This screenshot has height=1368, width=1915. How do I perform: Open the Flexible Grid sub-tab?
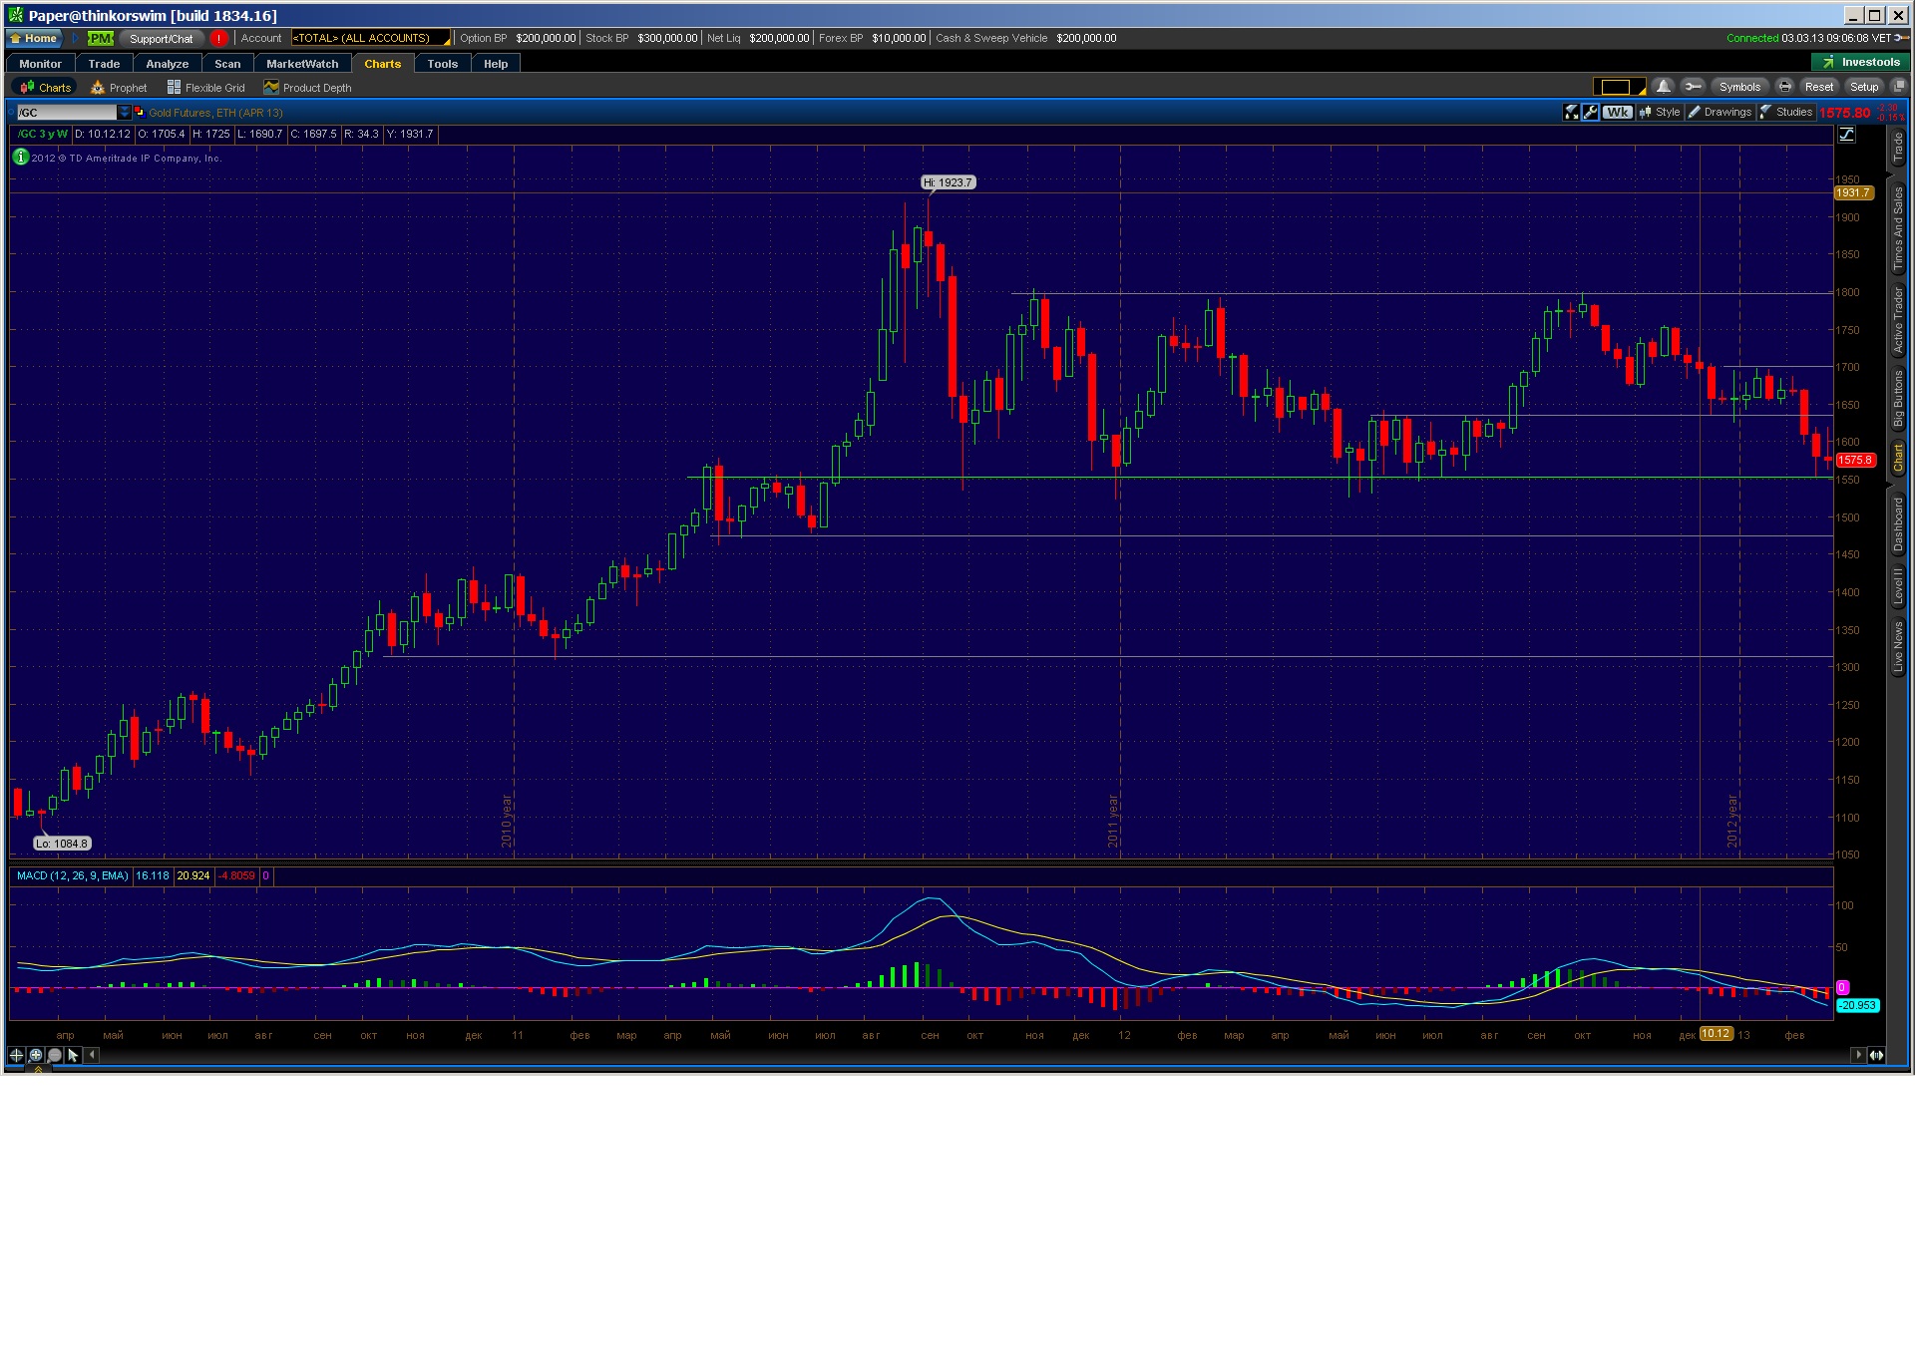(205, 88)
